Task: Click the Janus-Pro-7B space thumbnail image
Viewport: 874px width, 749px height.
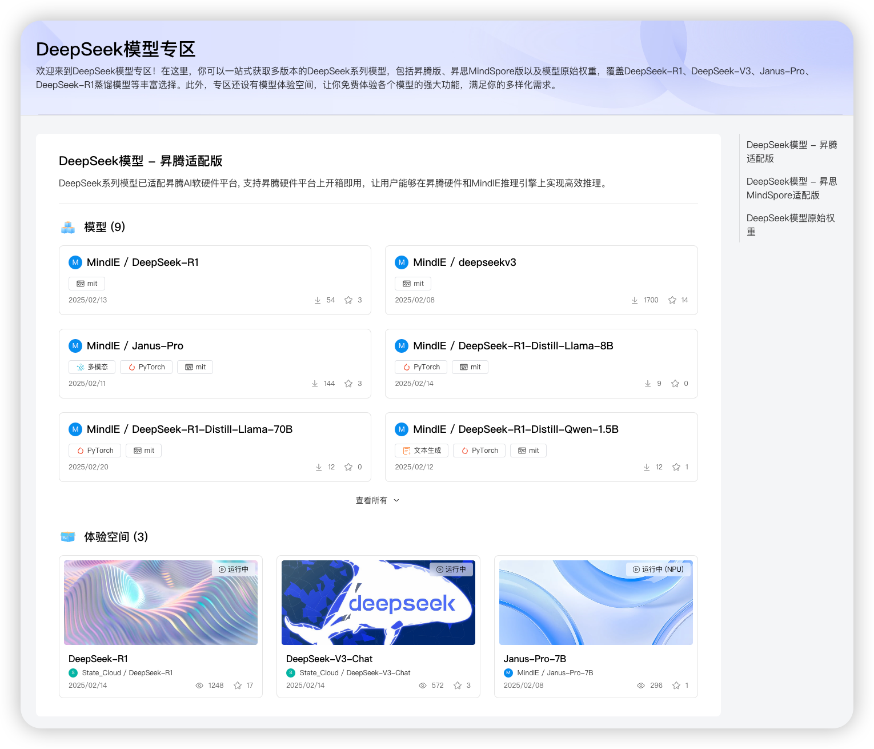Action: coord(595,602)
